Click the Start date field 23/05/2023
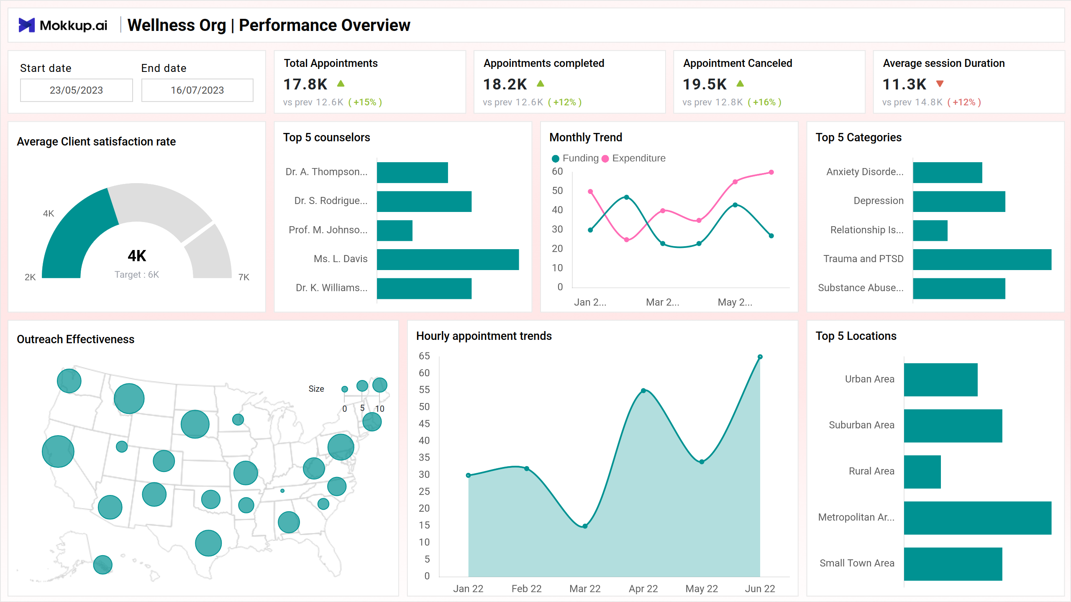 click(77, 90)
